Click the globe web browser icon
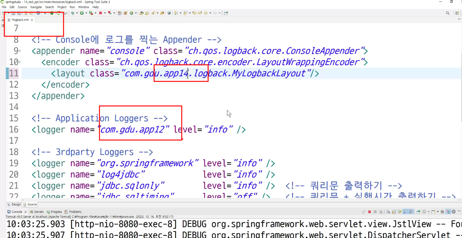The height and width of the screenshot is (238, 462). click(x=169, y=13)
